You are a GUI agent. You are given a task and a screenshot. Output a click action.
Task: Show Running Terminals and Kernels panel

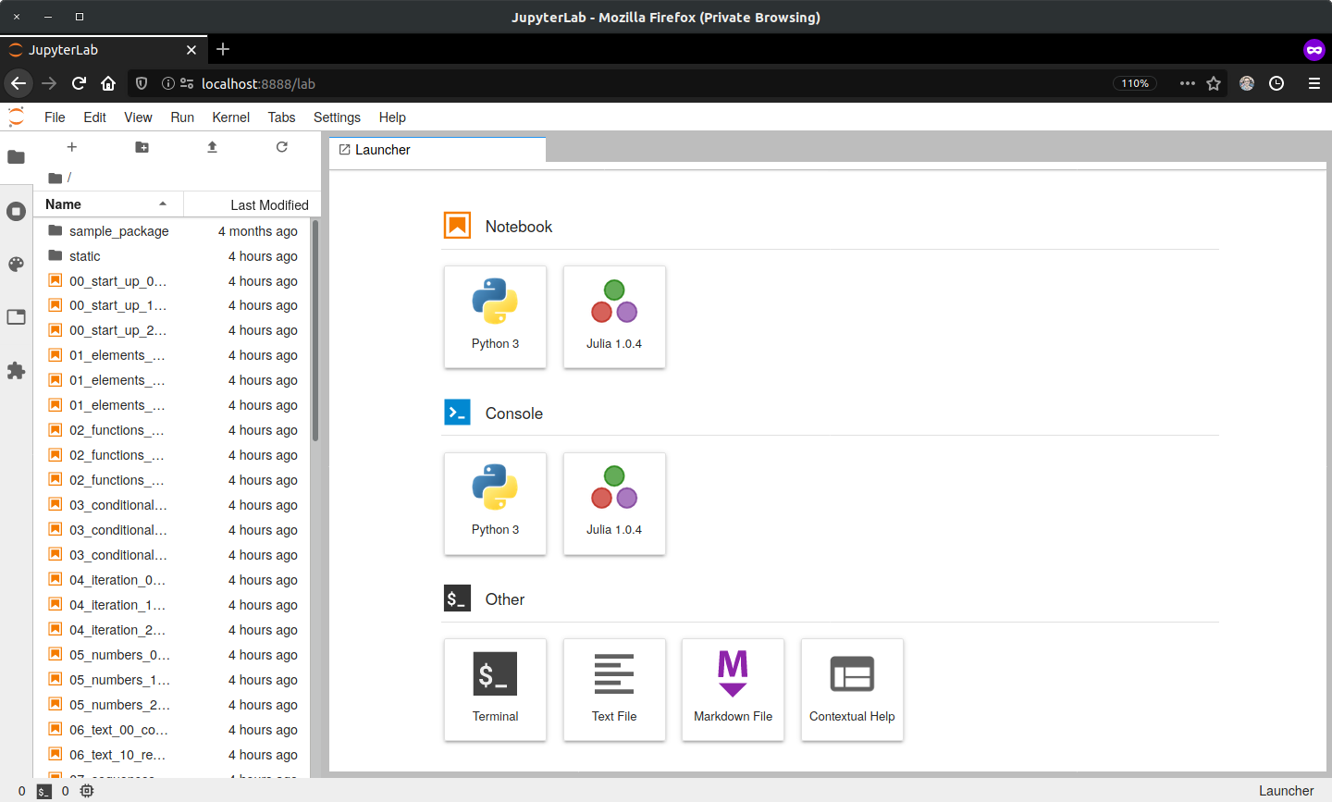[x=16, y=212]
